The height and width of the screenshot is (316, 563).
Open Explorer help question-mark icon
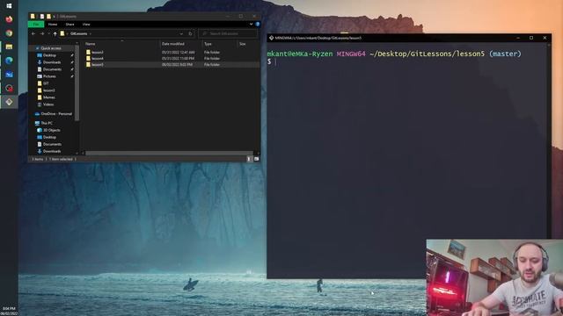click(x=258, y=24)
